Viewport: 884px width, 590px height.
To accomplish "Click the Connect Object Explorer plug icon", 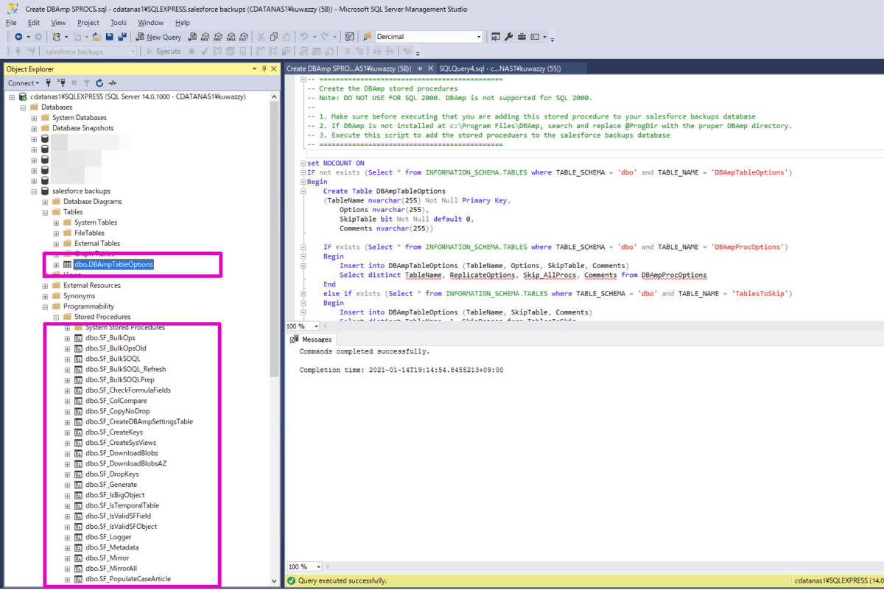I will pos(49,83).
